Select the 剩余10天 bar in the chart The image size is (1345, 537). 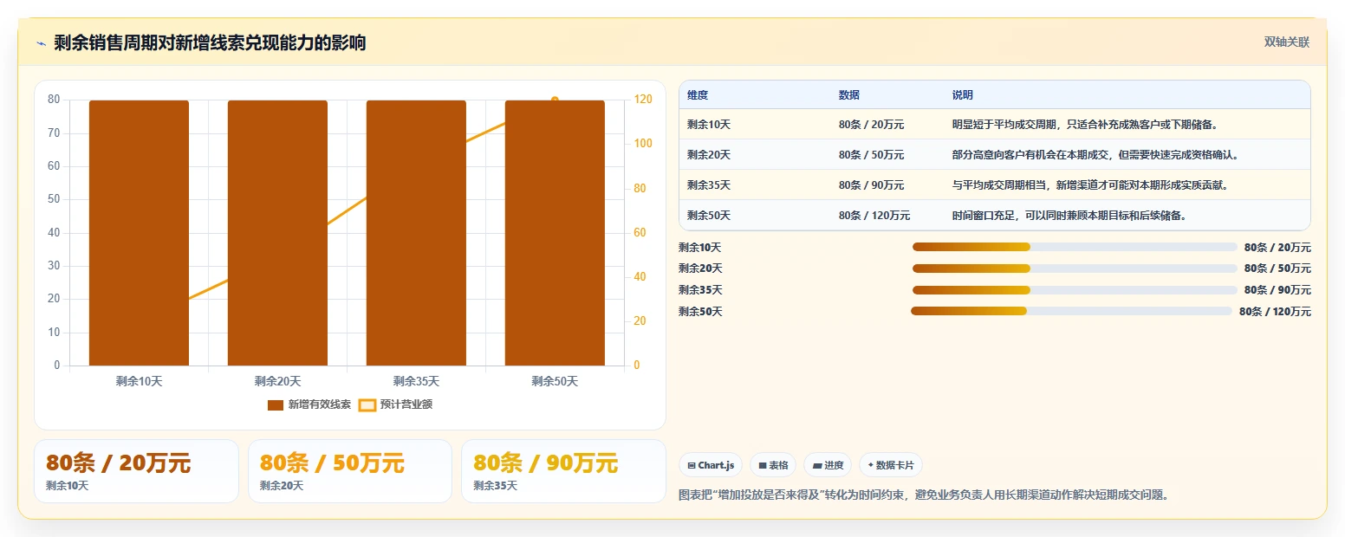(139, 233)
